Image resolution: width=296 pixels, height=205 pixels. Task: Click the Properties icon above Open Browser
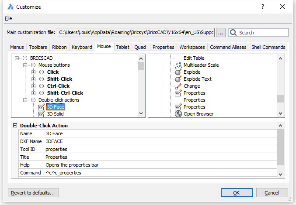(178, 107)
